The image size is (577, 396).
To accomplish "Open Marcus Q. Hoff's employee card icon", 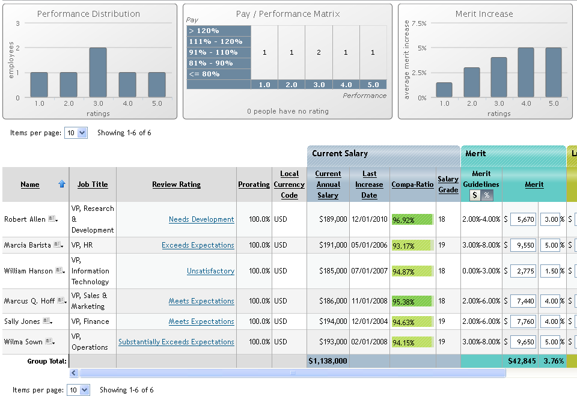I will tap(61, 301).
